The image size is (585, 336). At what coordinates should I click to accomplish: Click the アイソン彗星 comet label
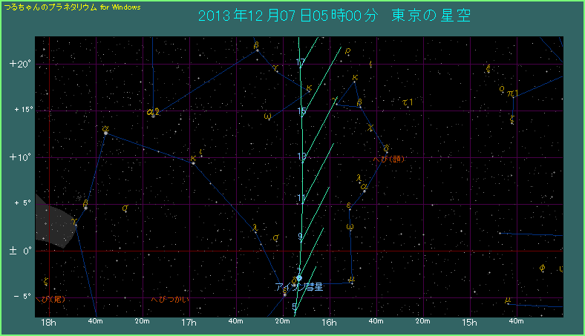pyautogui.click(x=299, y=287)
